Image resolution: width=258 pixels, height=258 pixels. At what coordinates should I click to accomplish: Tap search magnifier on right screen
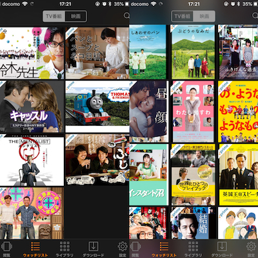coord(255,15)
